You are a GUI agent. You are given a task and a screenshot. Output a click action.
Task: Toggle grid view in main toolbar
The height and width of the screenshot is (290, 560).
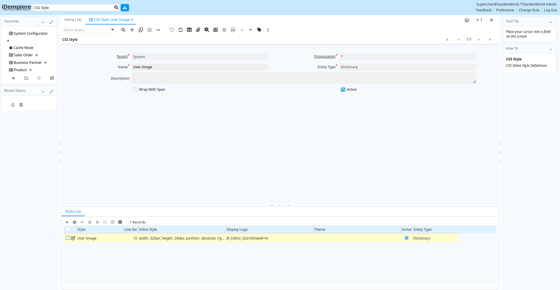(189, 30)
